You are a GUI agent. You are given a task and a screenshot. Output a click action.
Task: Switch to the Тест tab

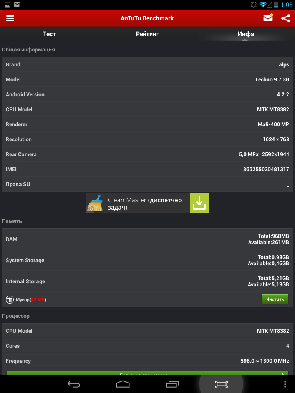[49, 34]
